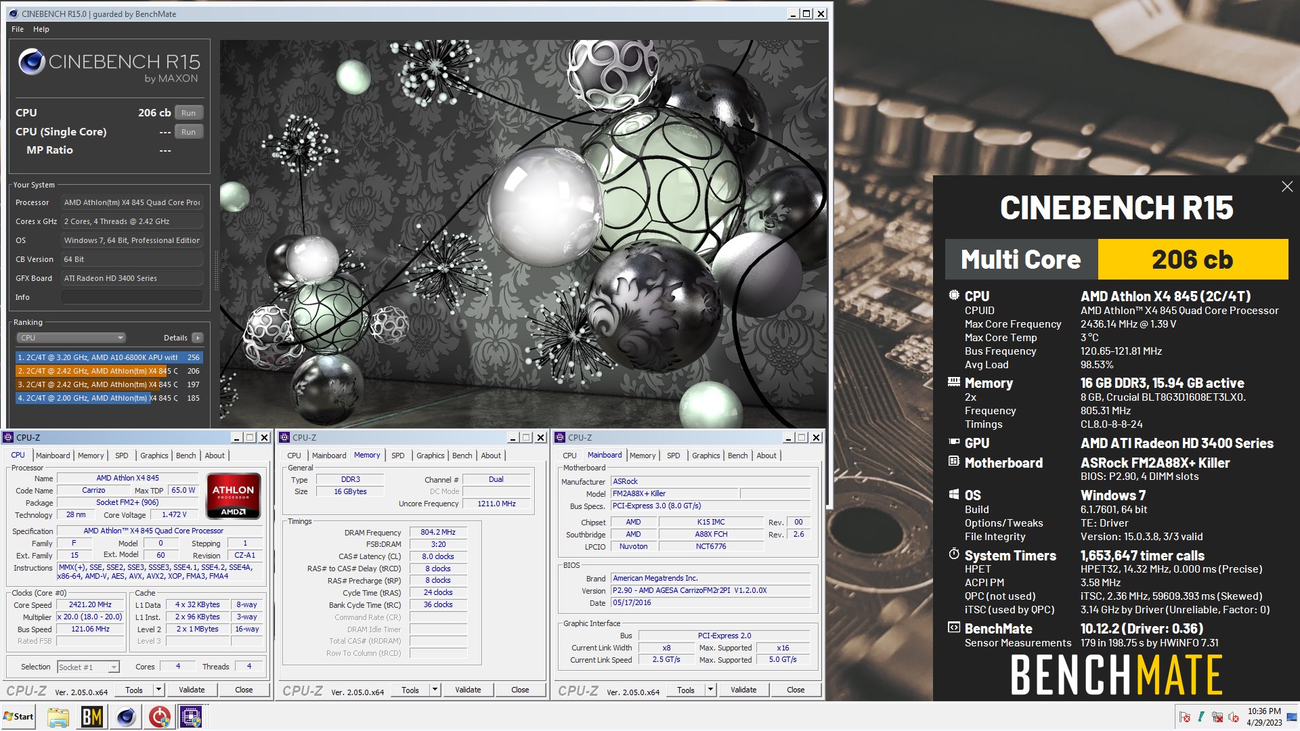The width and height of the screenshot is (1300, 731).
Task: Click DRAM Frequency value 804.2 MHz
Action: pyautogui.click(x=438, y=532)
